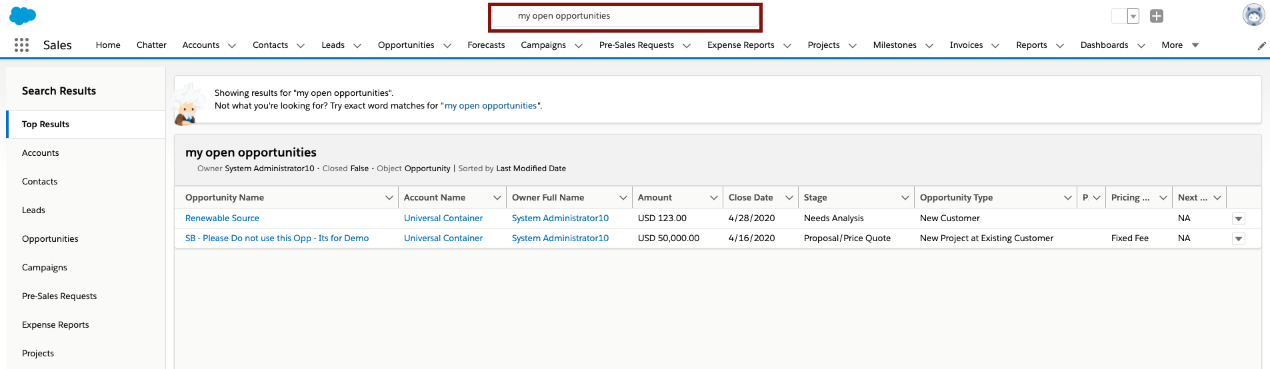Click the favorites star box
1270x369 pixels.
[1119, 16]
